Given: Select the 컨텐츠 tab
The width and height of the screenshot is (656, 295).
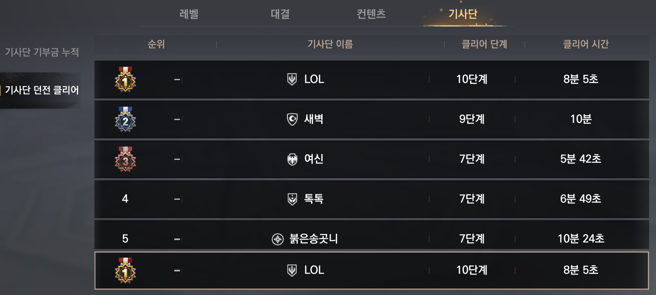Looking at the screenshot, I should click(371, 14).
